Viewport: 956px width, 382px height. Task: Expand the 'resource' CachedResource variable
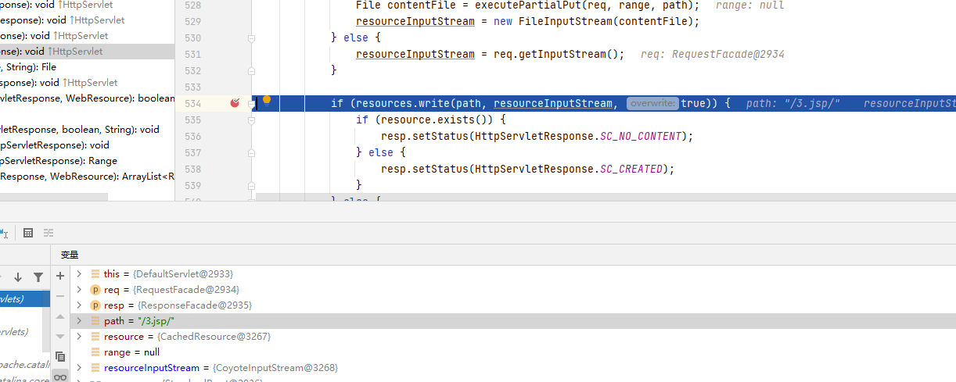point(79,337)
